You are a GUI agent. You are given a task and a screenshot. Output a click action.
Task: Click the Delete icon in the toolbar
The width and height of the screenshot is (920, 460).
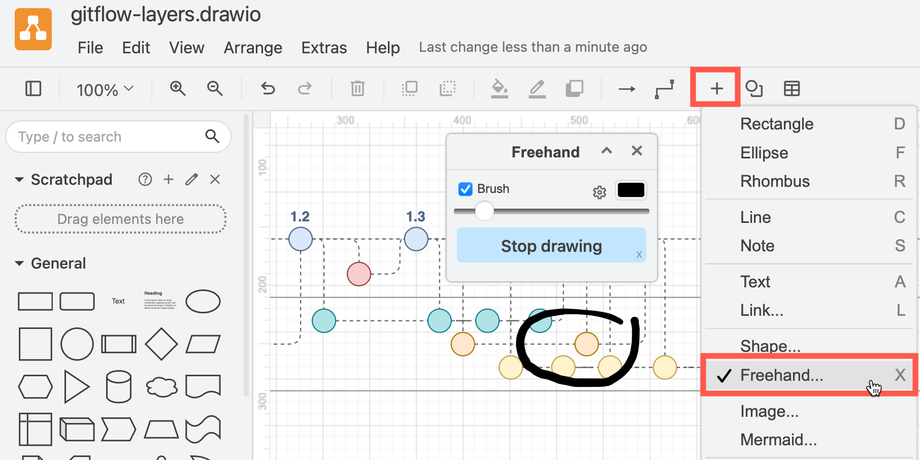tap(357, 88)
